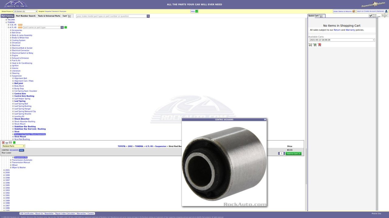Select the Suspension Kit tree item
The width and height of the screenshot is (389, 218).
[x=21, y=157]
